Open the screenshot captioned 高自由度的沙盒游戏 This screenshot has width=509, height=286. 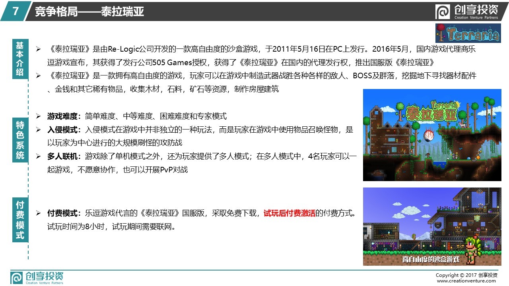point(432,226)
